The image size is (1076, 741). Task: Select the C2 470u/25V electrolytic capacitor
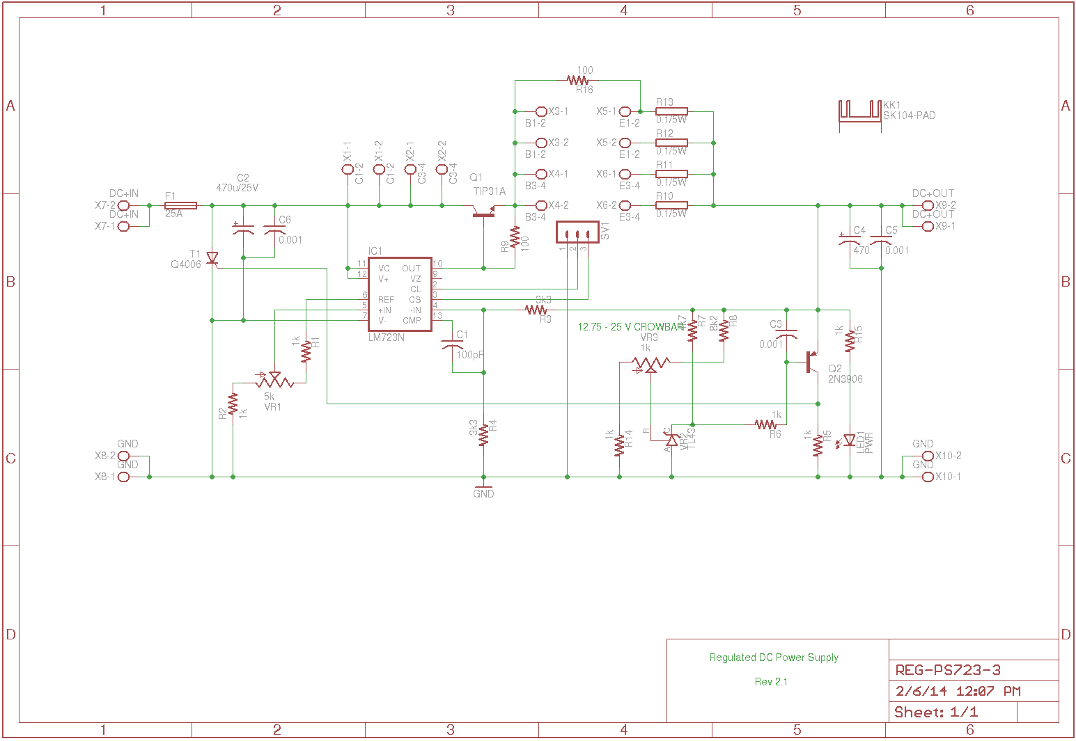(243, 230)
